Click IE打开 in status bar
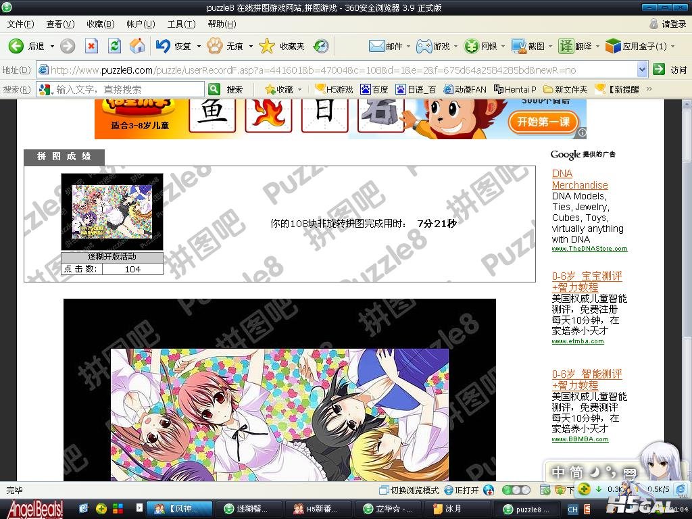 (x=461, y=490)
